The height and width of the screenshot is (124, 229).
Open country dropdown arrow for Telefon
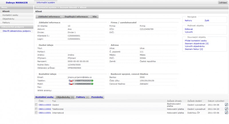tap(73, 81)
